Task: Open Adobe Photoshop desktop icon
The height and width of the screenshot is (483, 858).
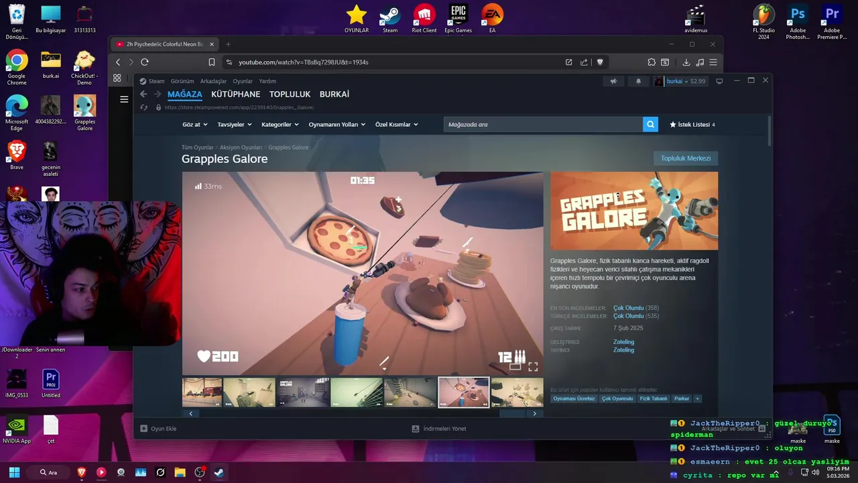Action: 798,21
